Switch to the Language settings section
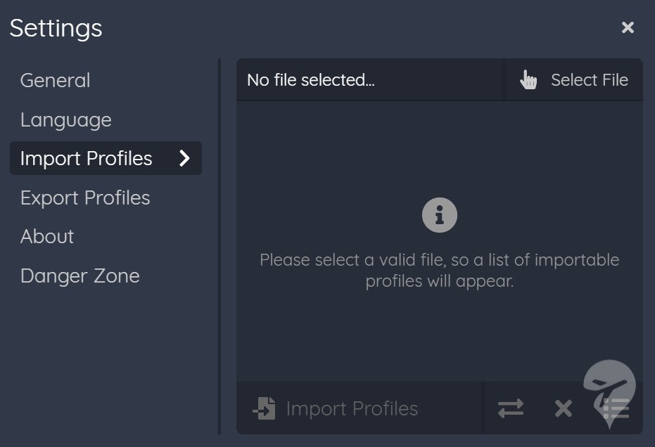Viewport: 655px width, 447px height. 66,120
